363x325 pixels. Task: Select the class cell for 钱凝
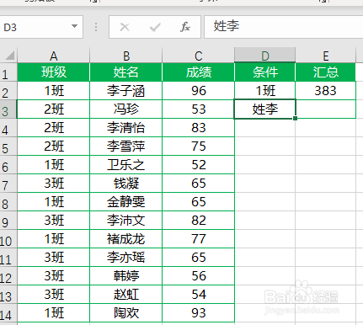53,184
